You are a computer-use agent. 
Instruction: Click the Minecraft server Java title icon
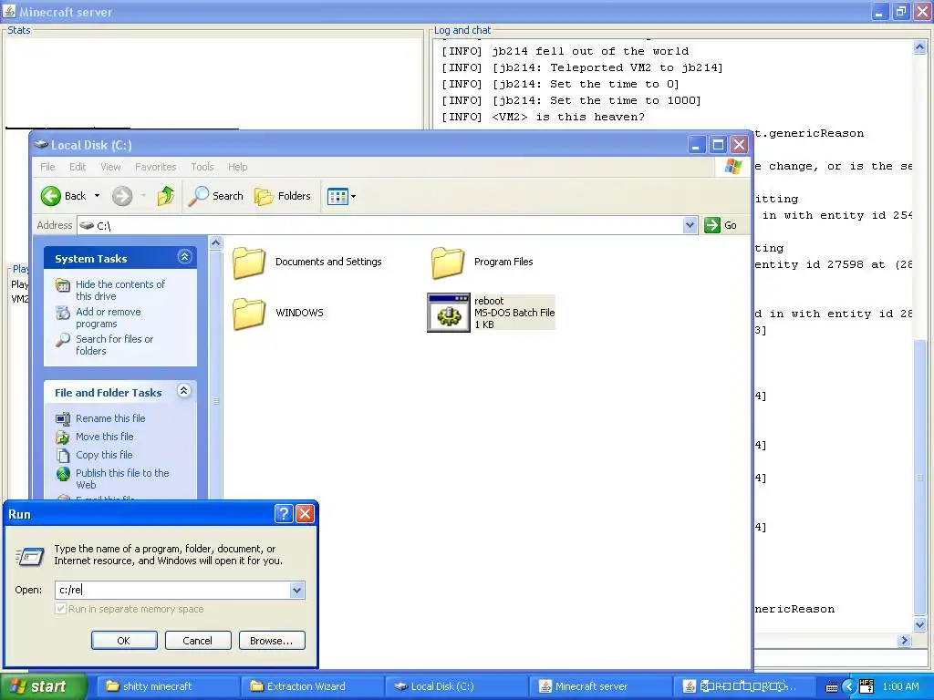tap(9, 11)
